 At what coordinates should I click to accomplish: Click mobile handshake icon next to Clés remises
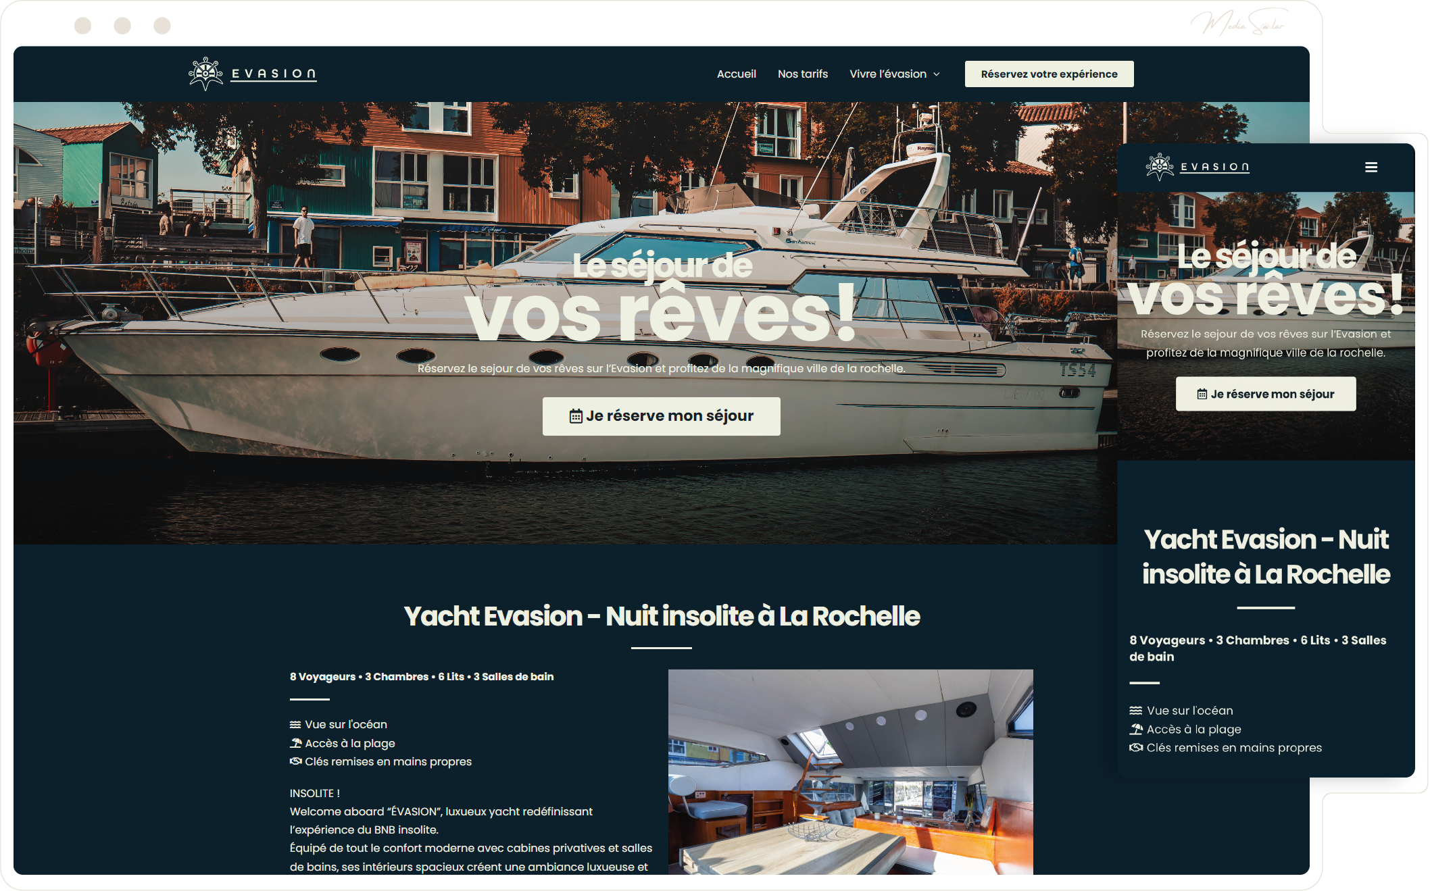pos(1136,748)
